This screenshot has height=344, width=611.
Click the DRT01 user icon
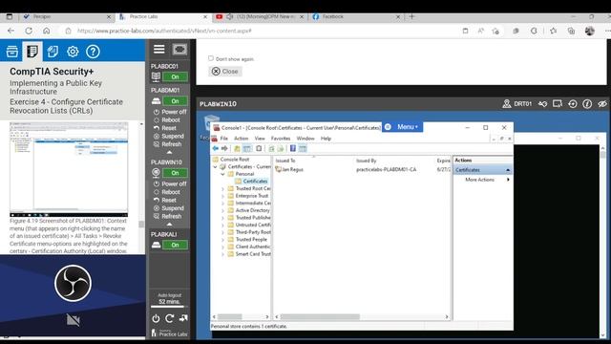tap(506, 104)
